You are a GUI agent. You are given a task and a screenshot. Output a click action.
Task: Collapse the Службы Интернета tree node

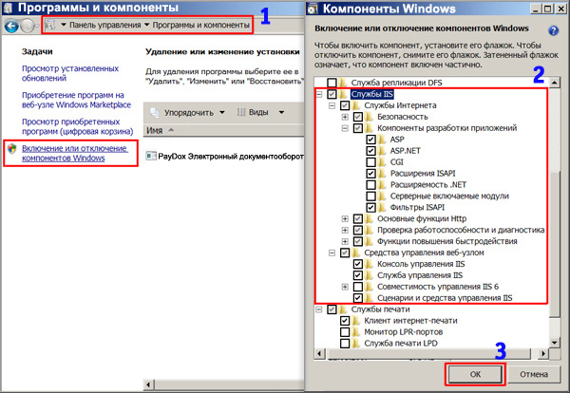tap(332, 105)
